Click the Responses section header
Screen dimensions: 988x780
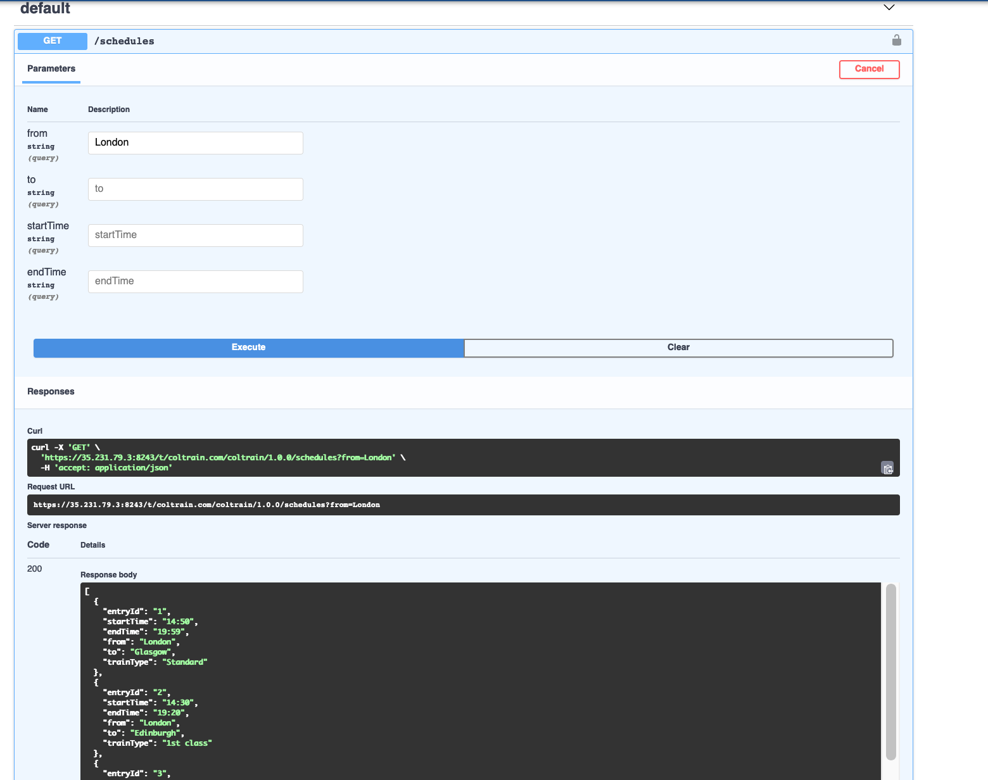(x=51, y=392)
